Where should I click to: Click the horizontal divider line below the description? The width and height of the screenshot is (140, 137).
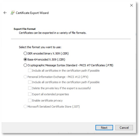[71, 39]
